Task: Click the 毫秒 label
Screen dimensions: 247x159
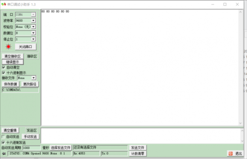Action: (x=45, y=148)
